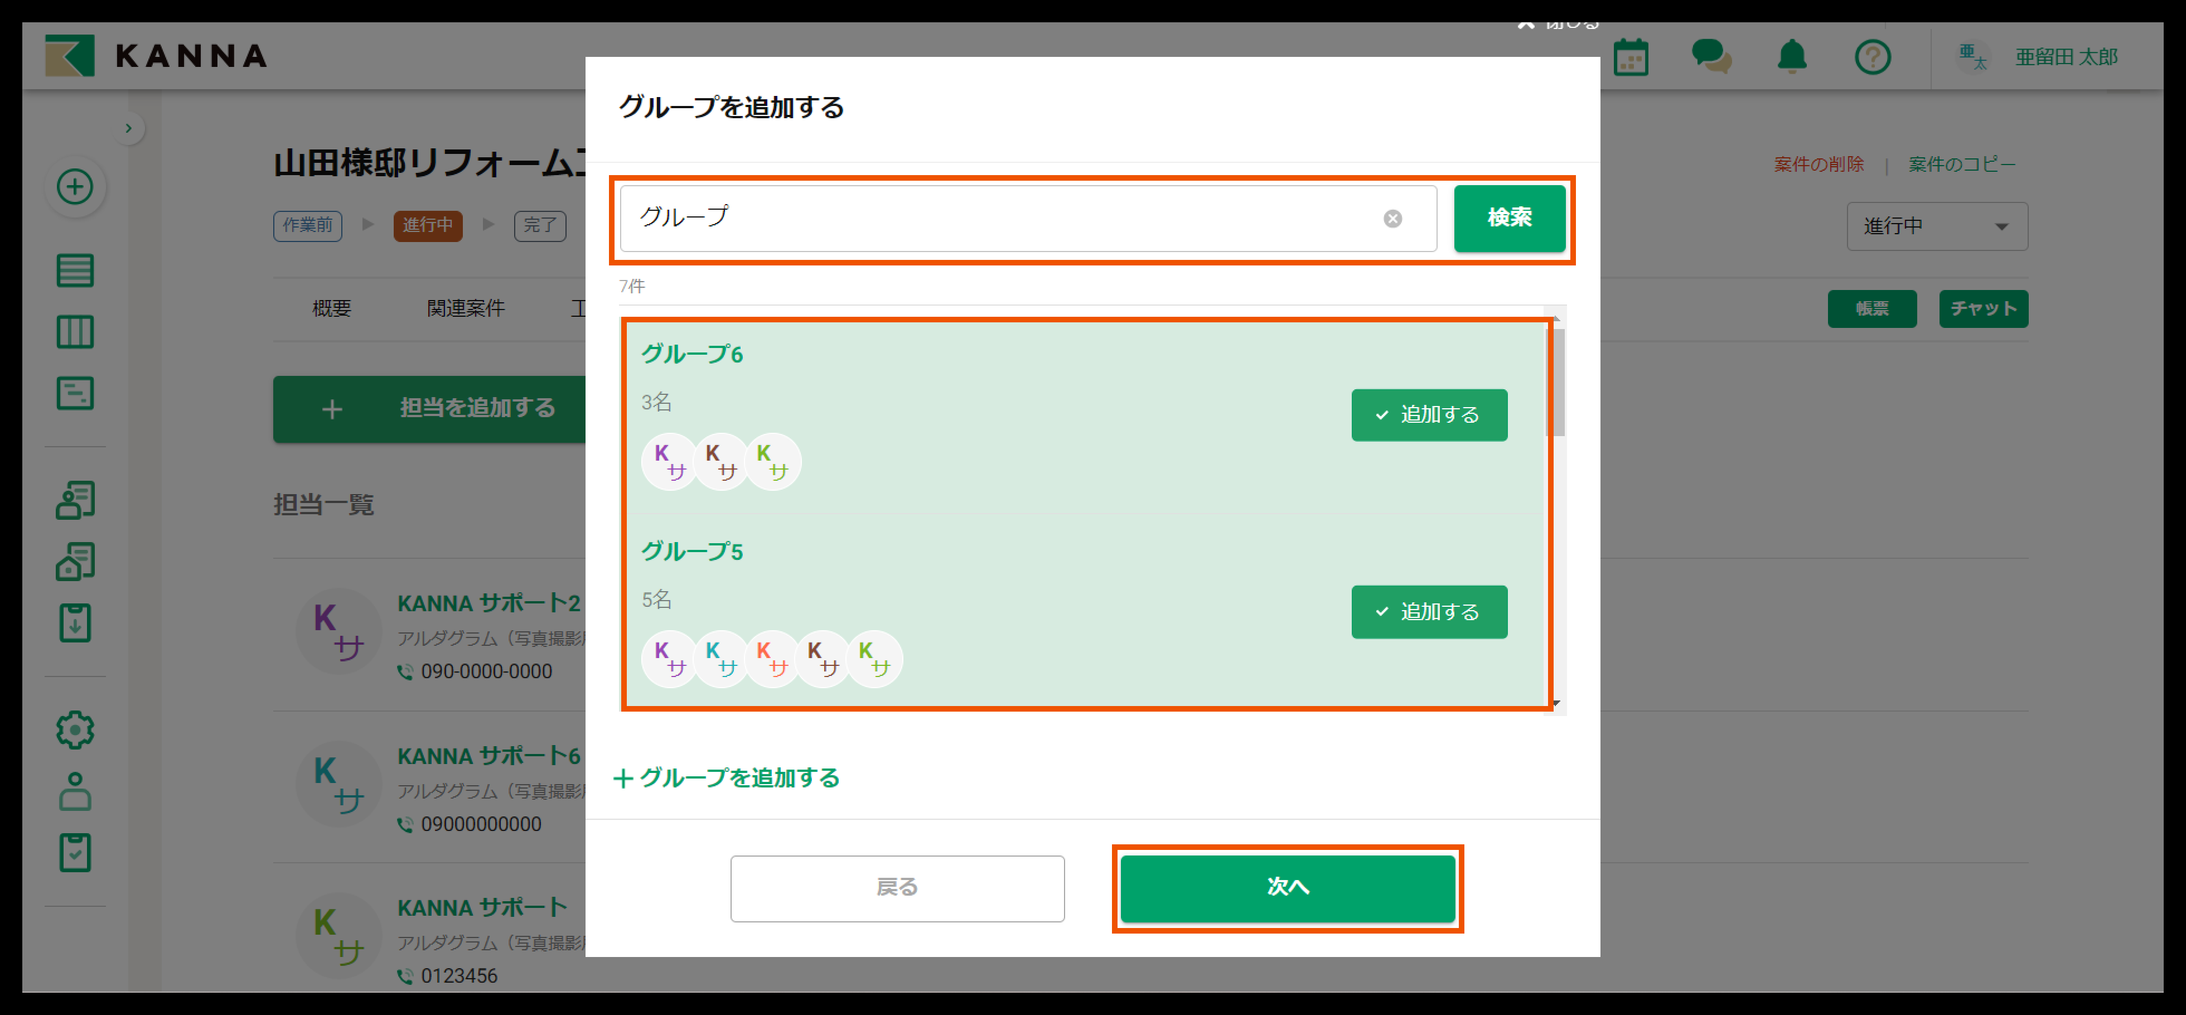Click the 次へ button
This screenshot has width=2186, height=1015.
click(1287, 888)
